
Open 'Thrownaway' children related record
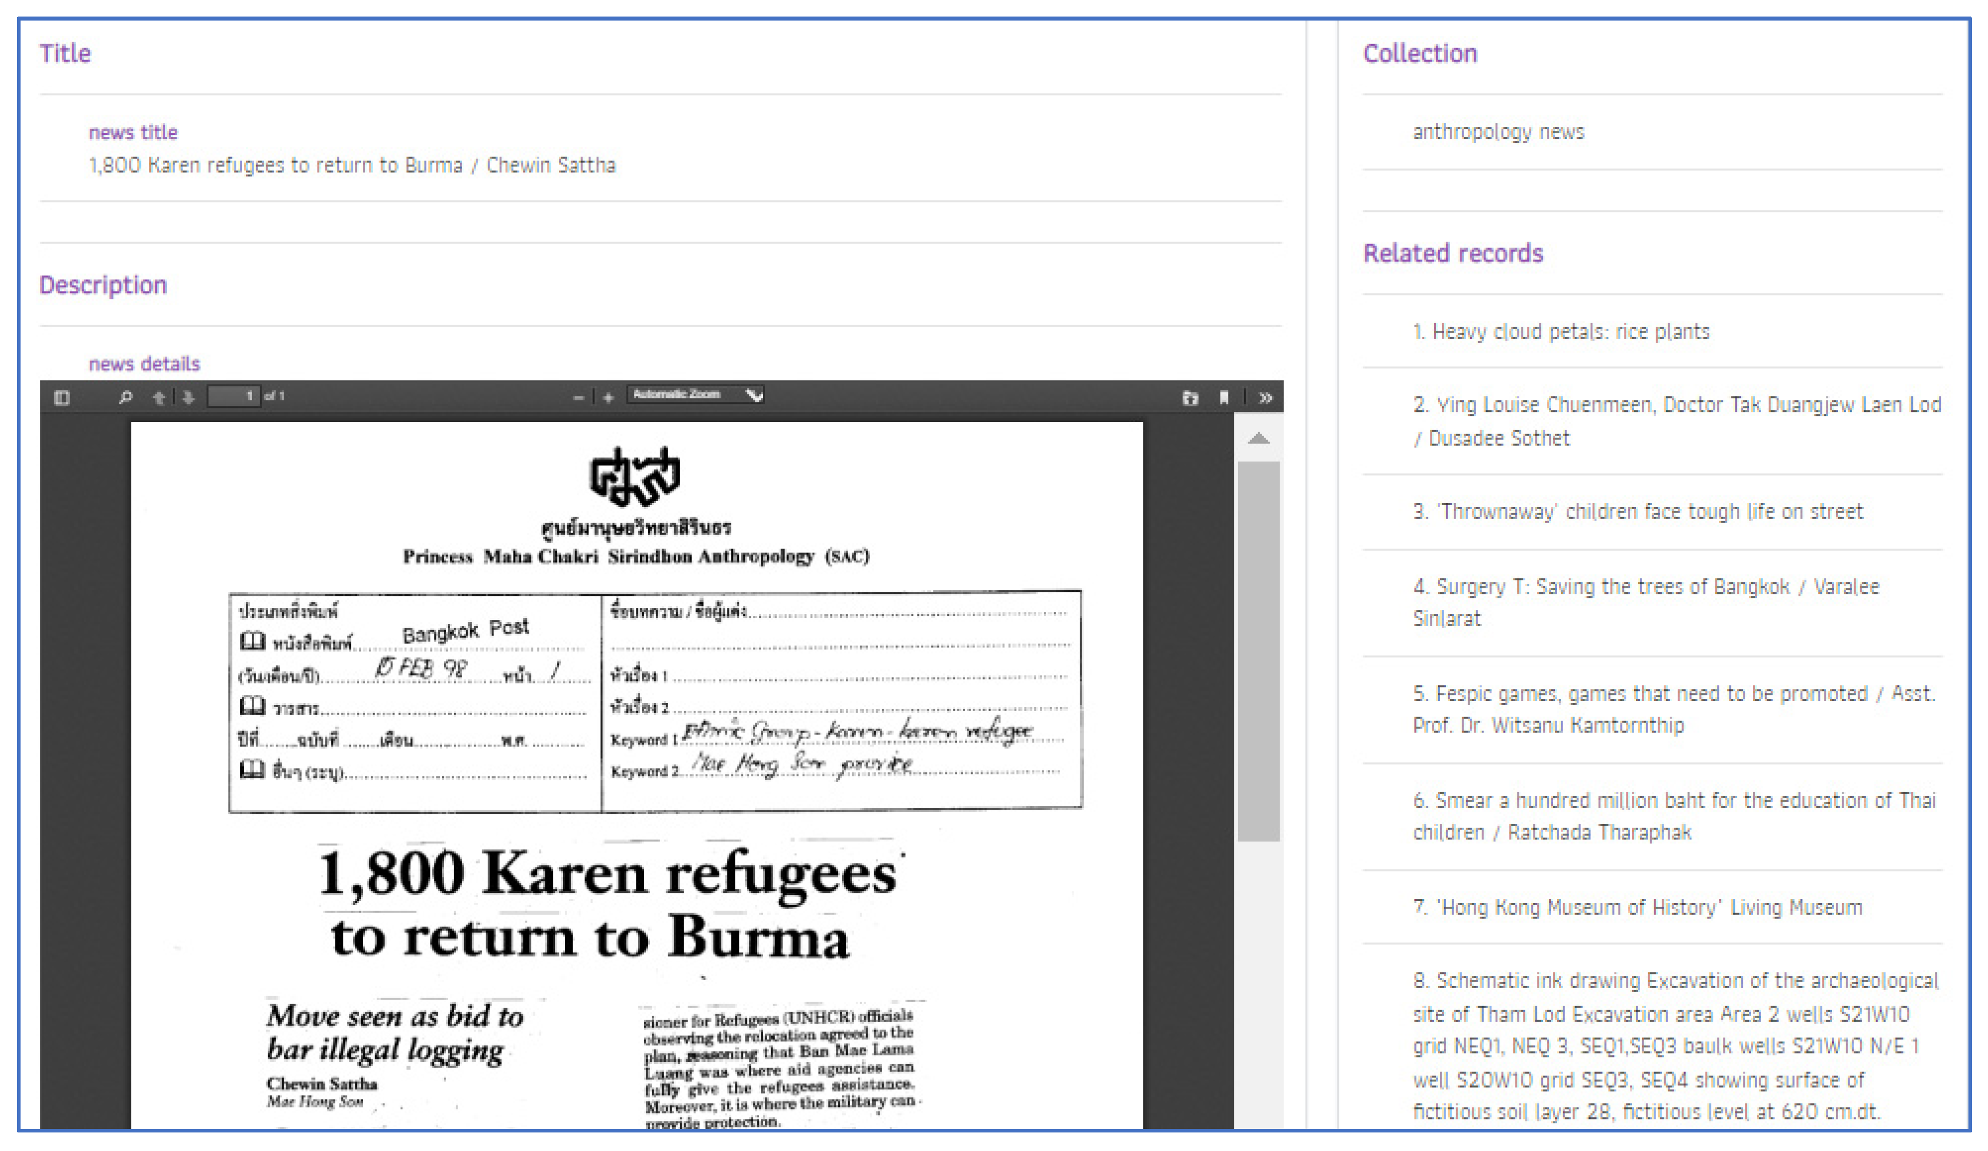(x=1637, y=512)
